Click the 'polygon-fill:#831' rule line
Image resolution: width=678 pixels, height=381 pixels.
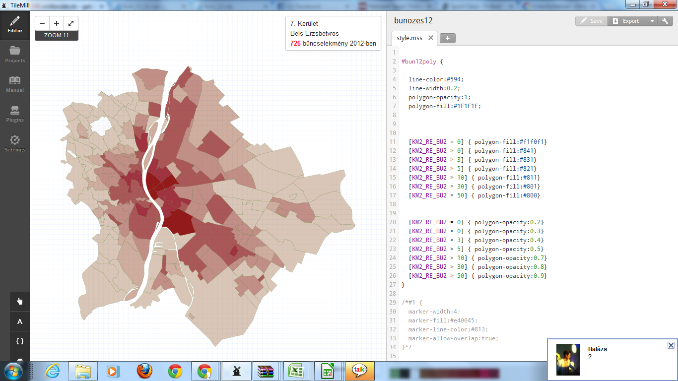(x=473, y=160)
